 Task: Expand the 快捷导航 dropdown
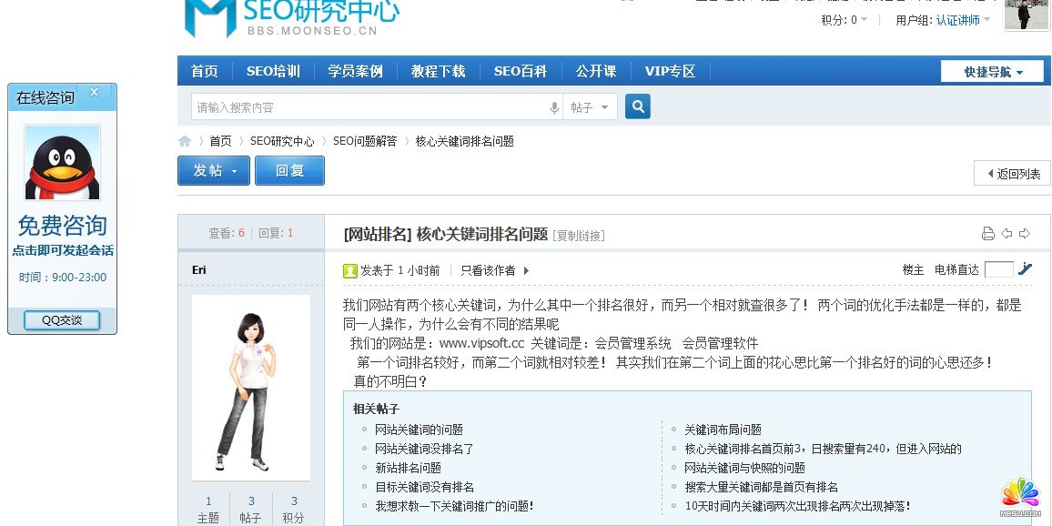[992, 72]
